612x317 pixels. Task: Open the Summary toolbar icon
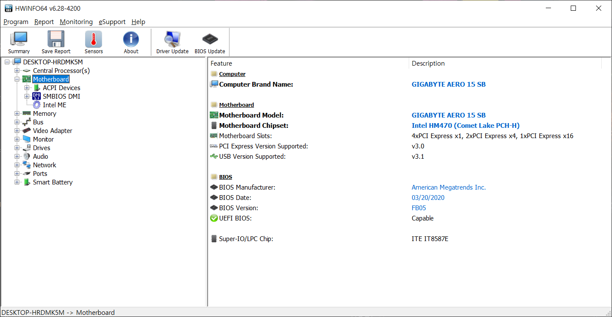[19, 39]
